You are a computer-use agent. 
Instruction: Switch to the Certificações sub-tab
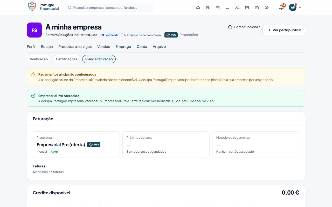[x=67, y=59]
